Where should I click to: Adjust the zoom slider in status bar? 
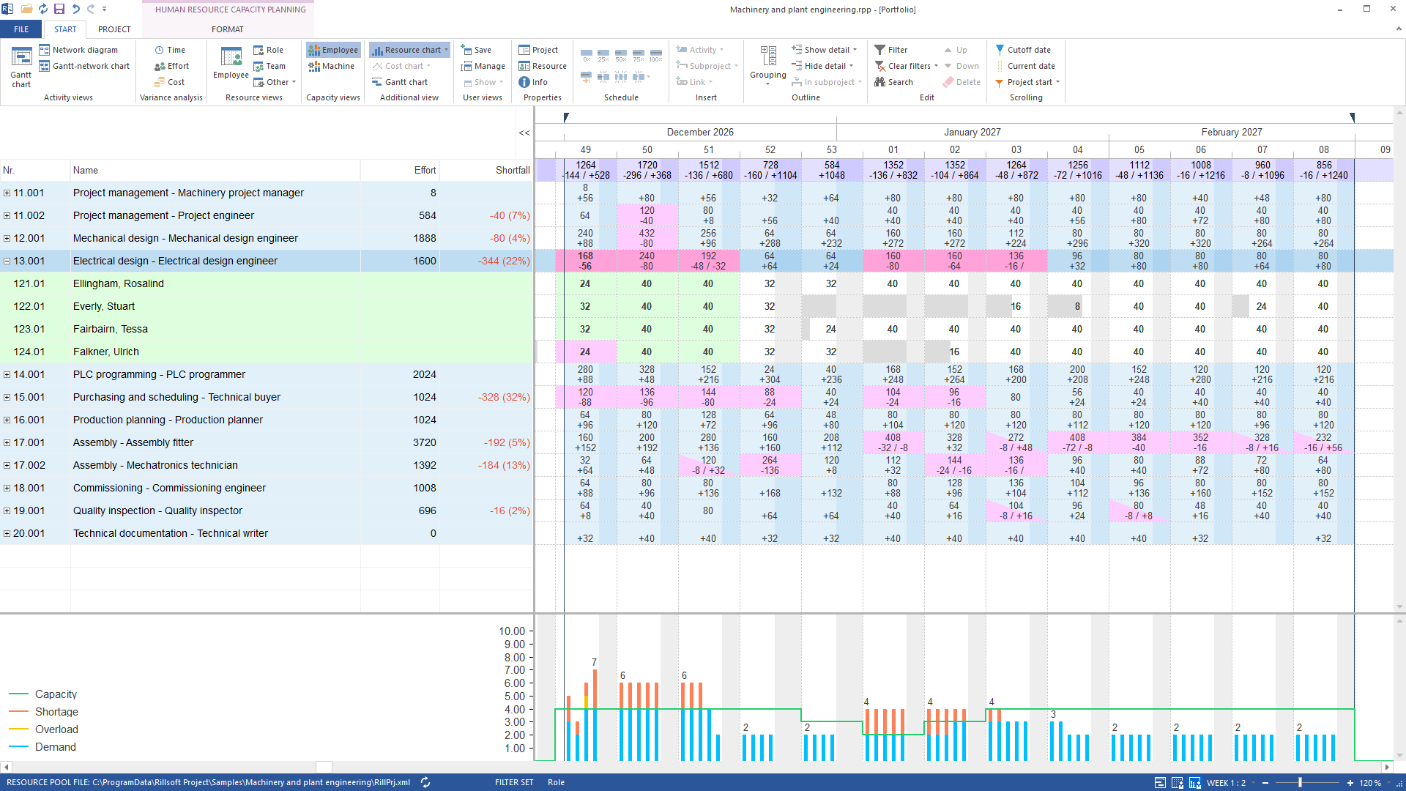1300,783
